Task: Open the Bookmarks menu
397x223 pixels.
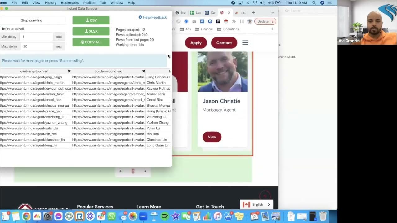Action: 70,3
